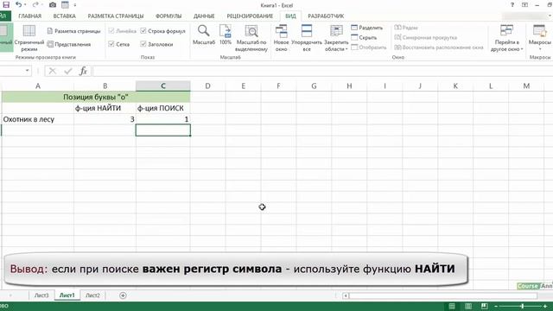Open the quick access toolbar customize arrow
This screenshot has width=553, height=311.
(75, 5)
